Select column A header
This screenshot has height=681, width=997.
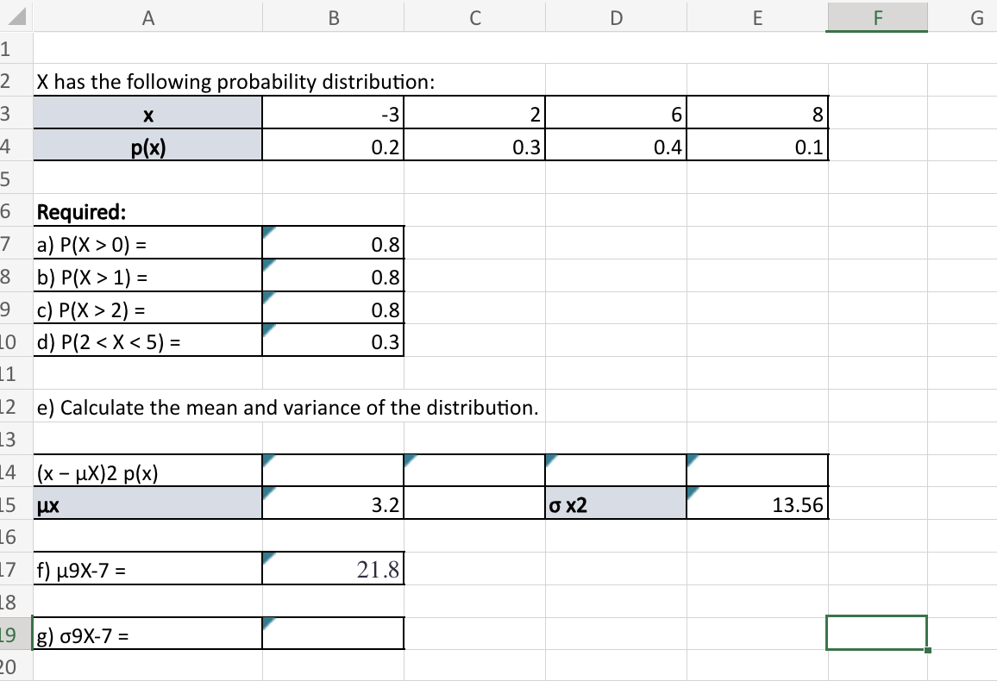(147, 16)
